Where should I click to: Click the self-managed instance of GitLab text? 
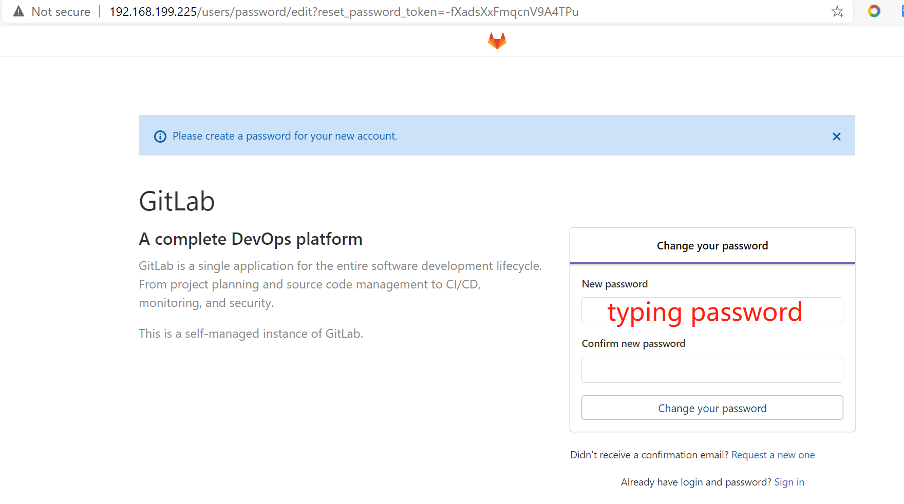pyautogui.click(x=251, y=334)
